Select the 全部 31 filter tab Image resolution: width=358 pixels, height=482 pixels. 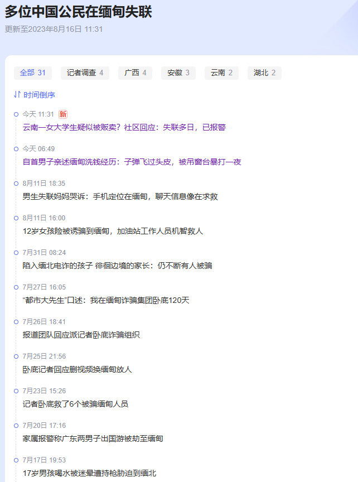[32, 73]
